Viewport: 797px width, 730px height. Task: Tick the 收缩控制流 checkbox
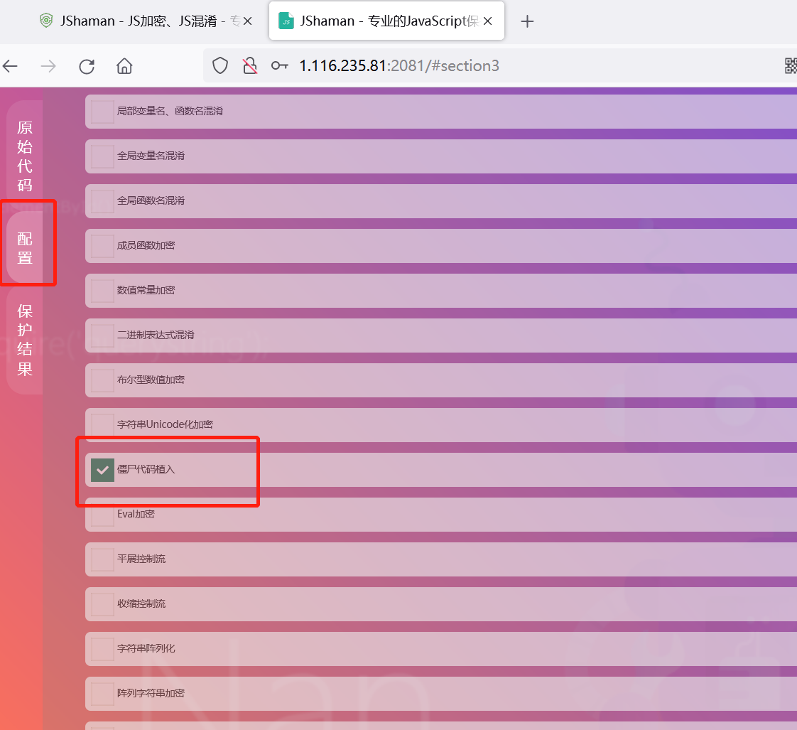102,604
